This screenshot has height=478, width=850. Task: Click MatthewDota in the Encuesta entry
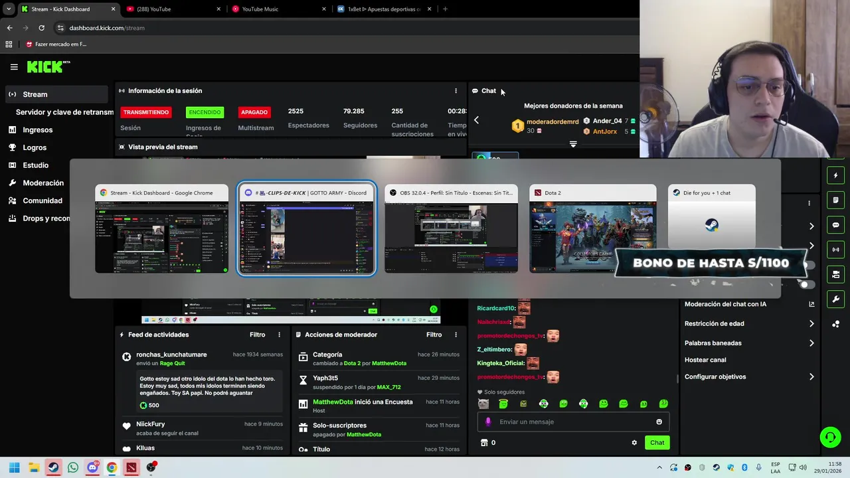333,402
